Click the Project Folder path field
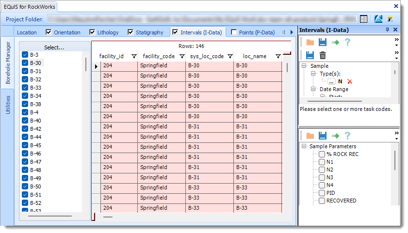 point(202,19)
